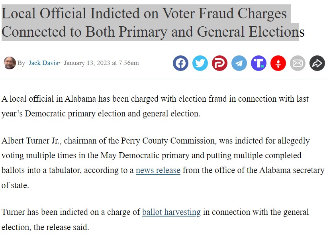Share article via Telegram
The image size is (329, 240).
click(239, 63)
